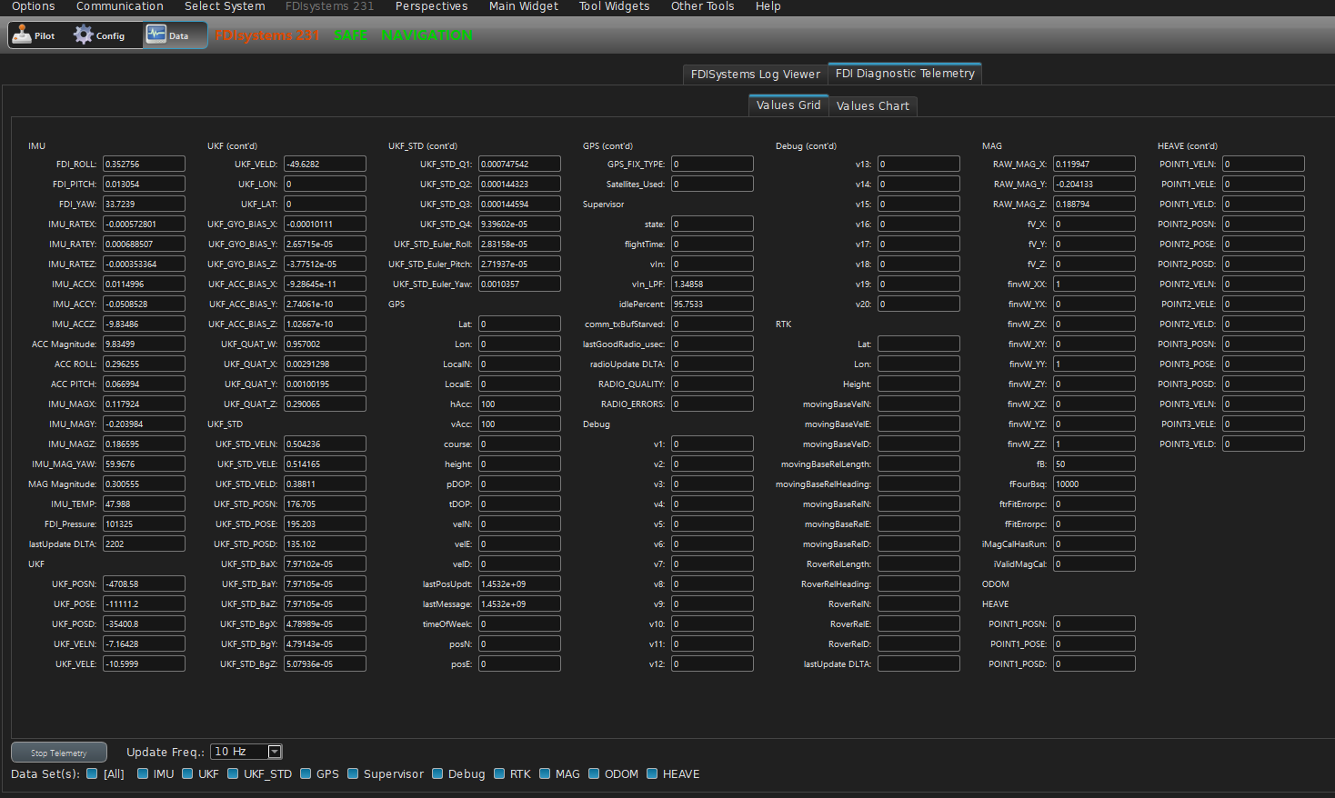
Task: Toggle the [All] data set checkbox
Action: click(92, 774)
